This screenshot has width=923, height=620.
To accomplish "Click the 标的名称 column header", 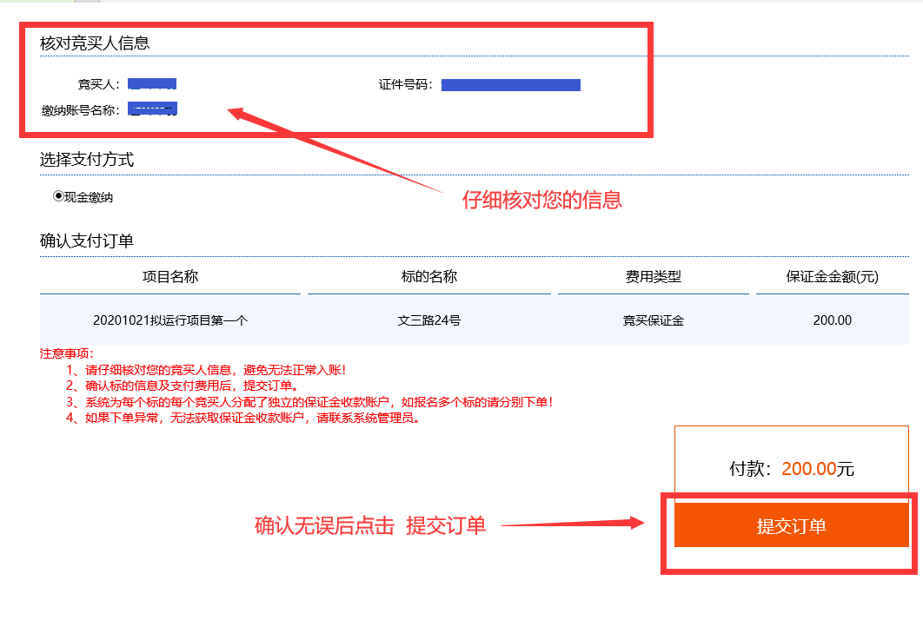I will point(428,277).
